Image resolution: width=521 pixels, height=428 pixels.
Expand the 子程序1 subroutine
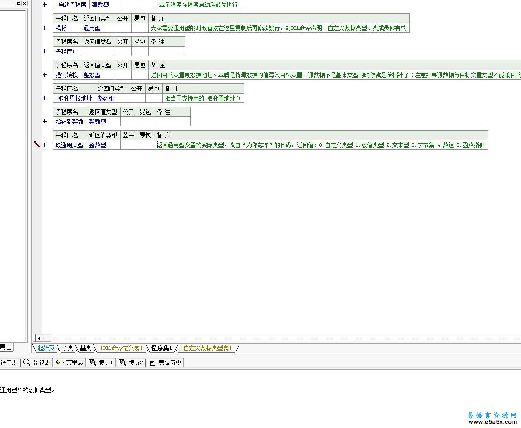(x=44, y=51)
